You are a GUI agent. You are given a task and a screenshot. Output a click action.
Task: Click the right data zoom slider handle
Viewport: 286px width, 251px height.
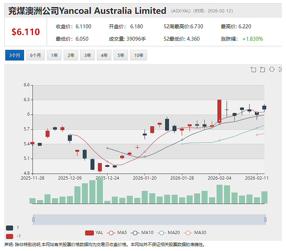[265, 220]
